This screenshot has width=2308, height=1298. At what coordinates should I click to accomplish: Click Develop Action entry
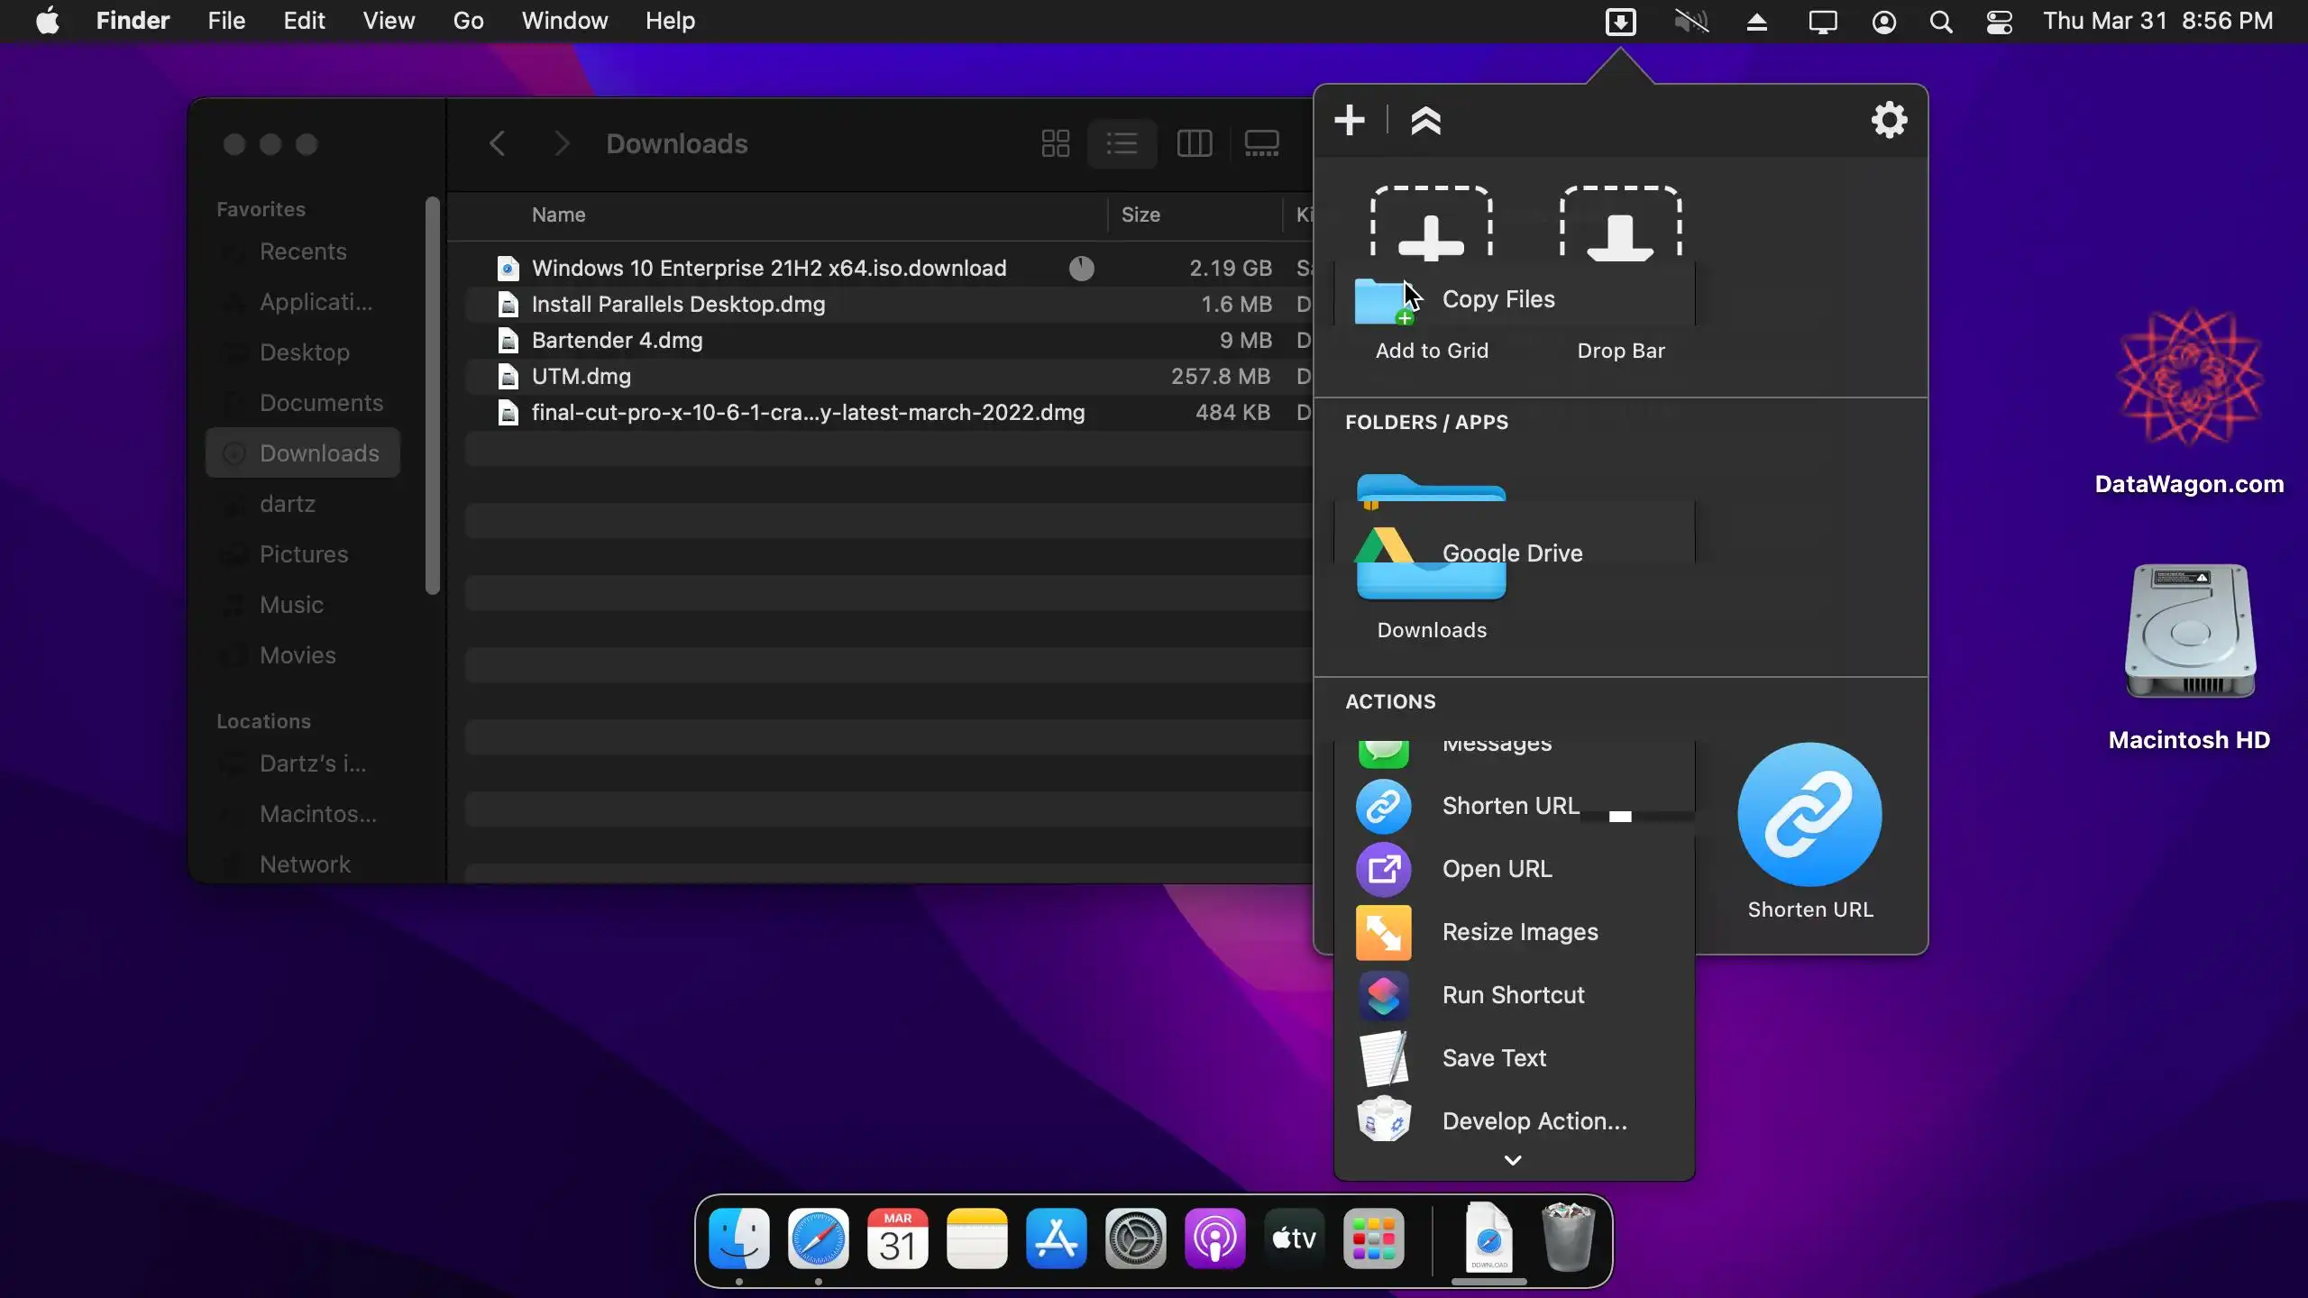click(x=1534, y=1121)
